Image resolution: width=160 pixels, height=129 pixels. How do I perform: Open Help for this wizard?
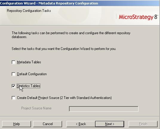tap(16, 124)
